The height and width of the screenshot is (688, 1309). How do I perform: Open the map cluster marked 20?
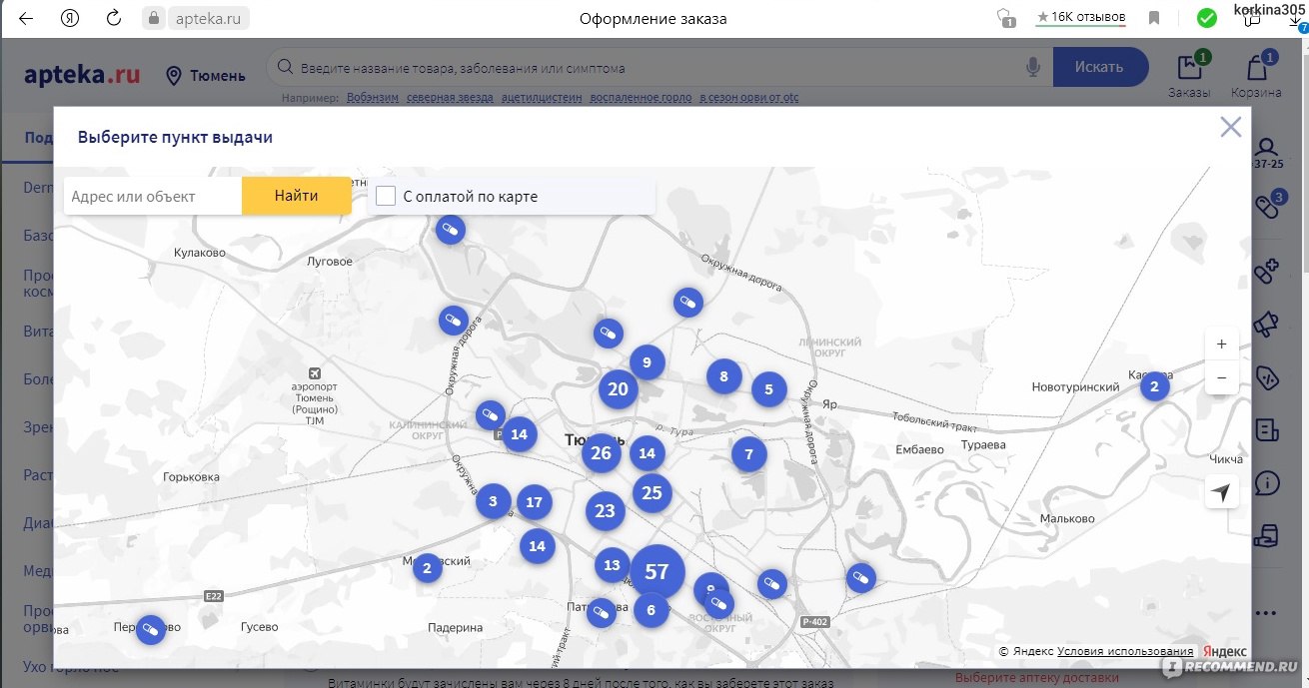(618, 389)
